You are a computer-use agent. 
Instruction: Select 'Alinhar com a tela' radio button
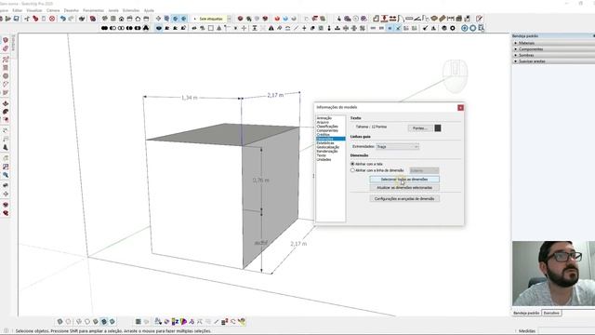[x=352, y=164]
